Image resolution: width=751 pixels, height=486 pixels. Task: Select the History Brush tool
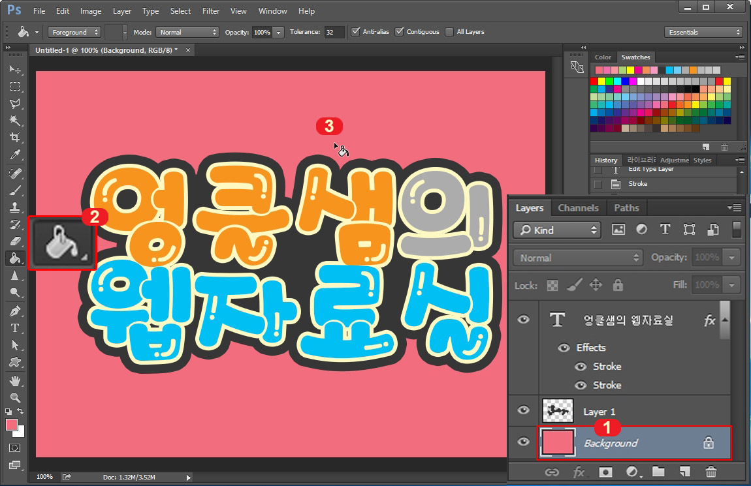point(15,224)
